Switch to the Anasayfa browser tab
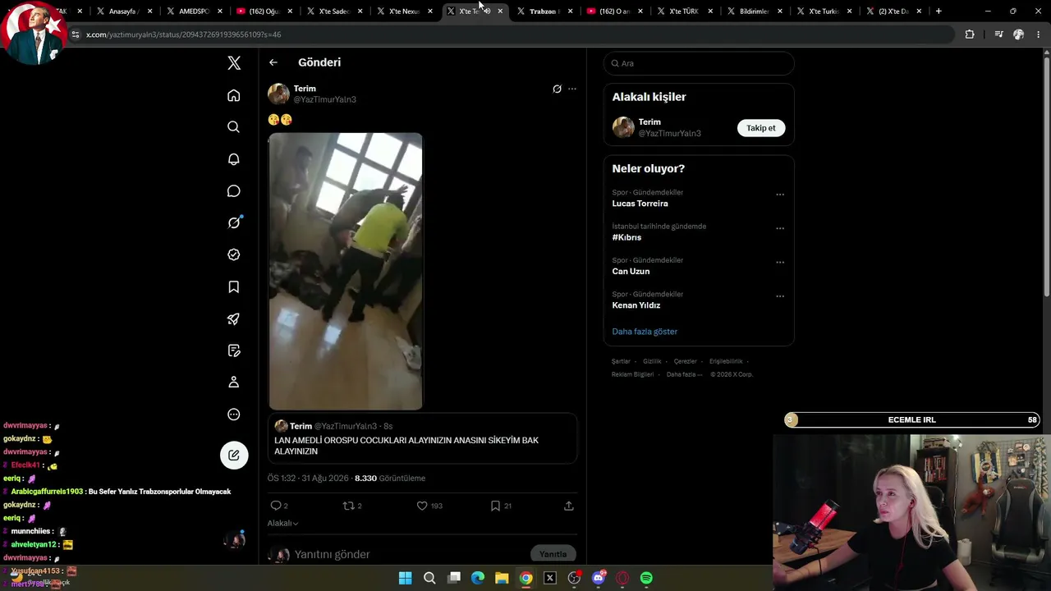 coord(125,11)
